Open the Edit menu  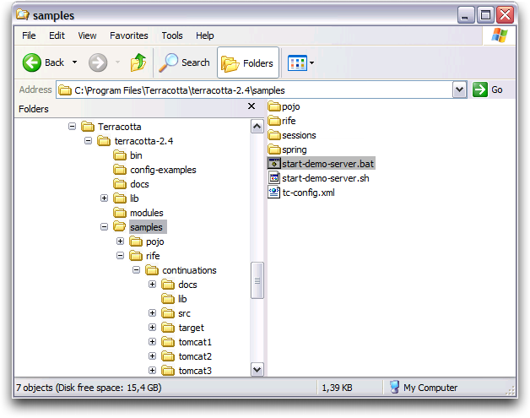click(x=57, y=35)
